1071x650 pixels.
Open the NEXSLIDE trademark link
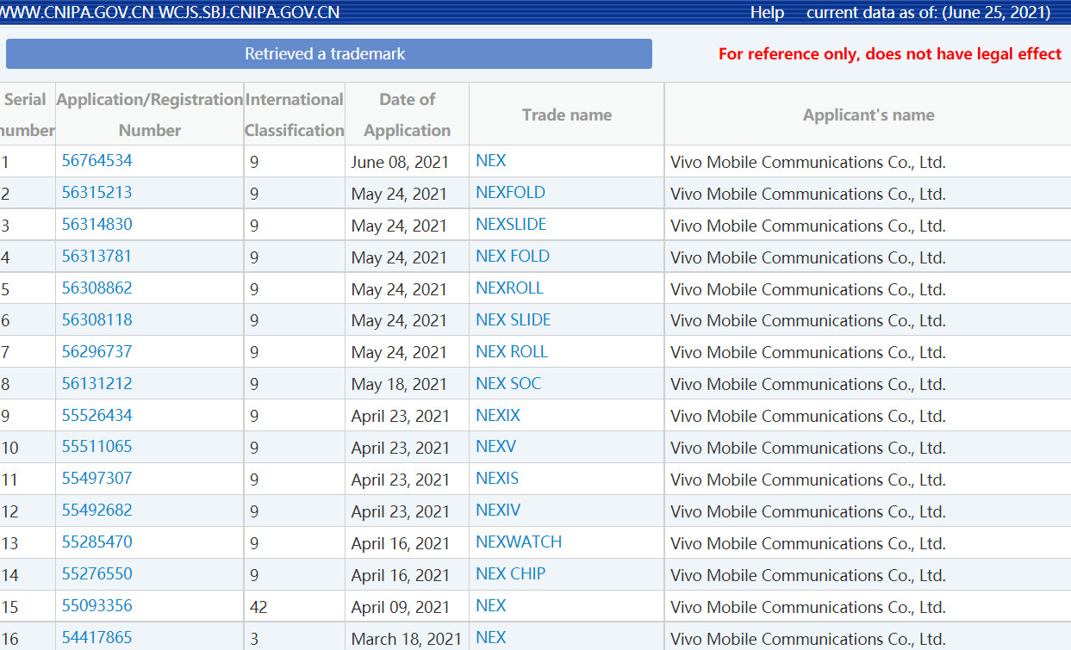511,225
